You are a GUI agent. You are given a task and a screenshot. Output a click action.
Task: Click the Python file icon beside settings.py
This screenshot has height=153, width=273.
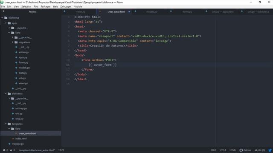(x=13, y=108)
